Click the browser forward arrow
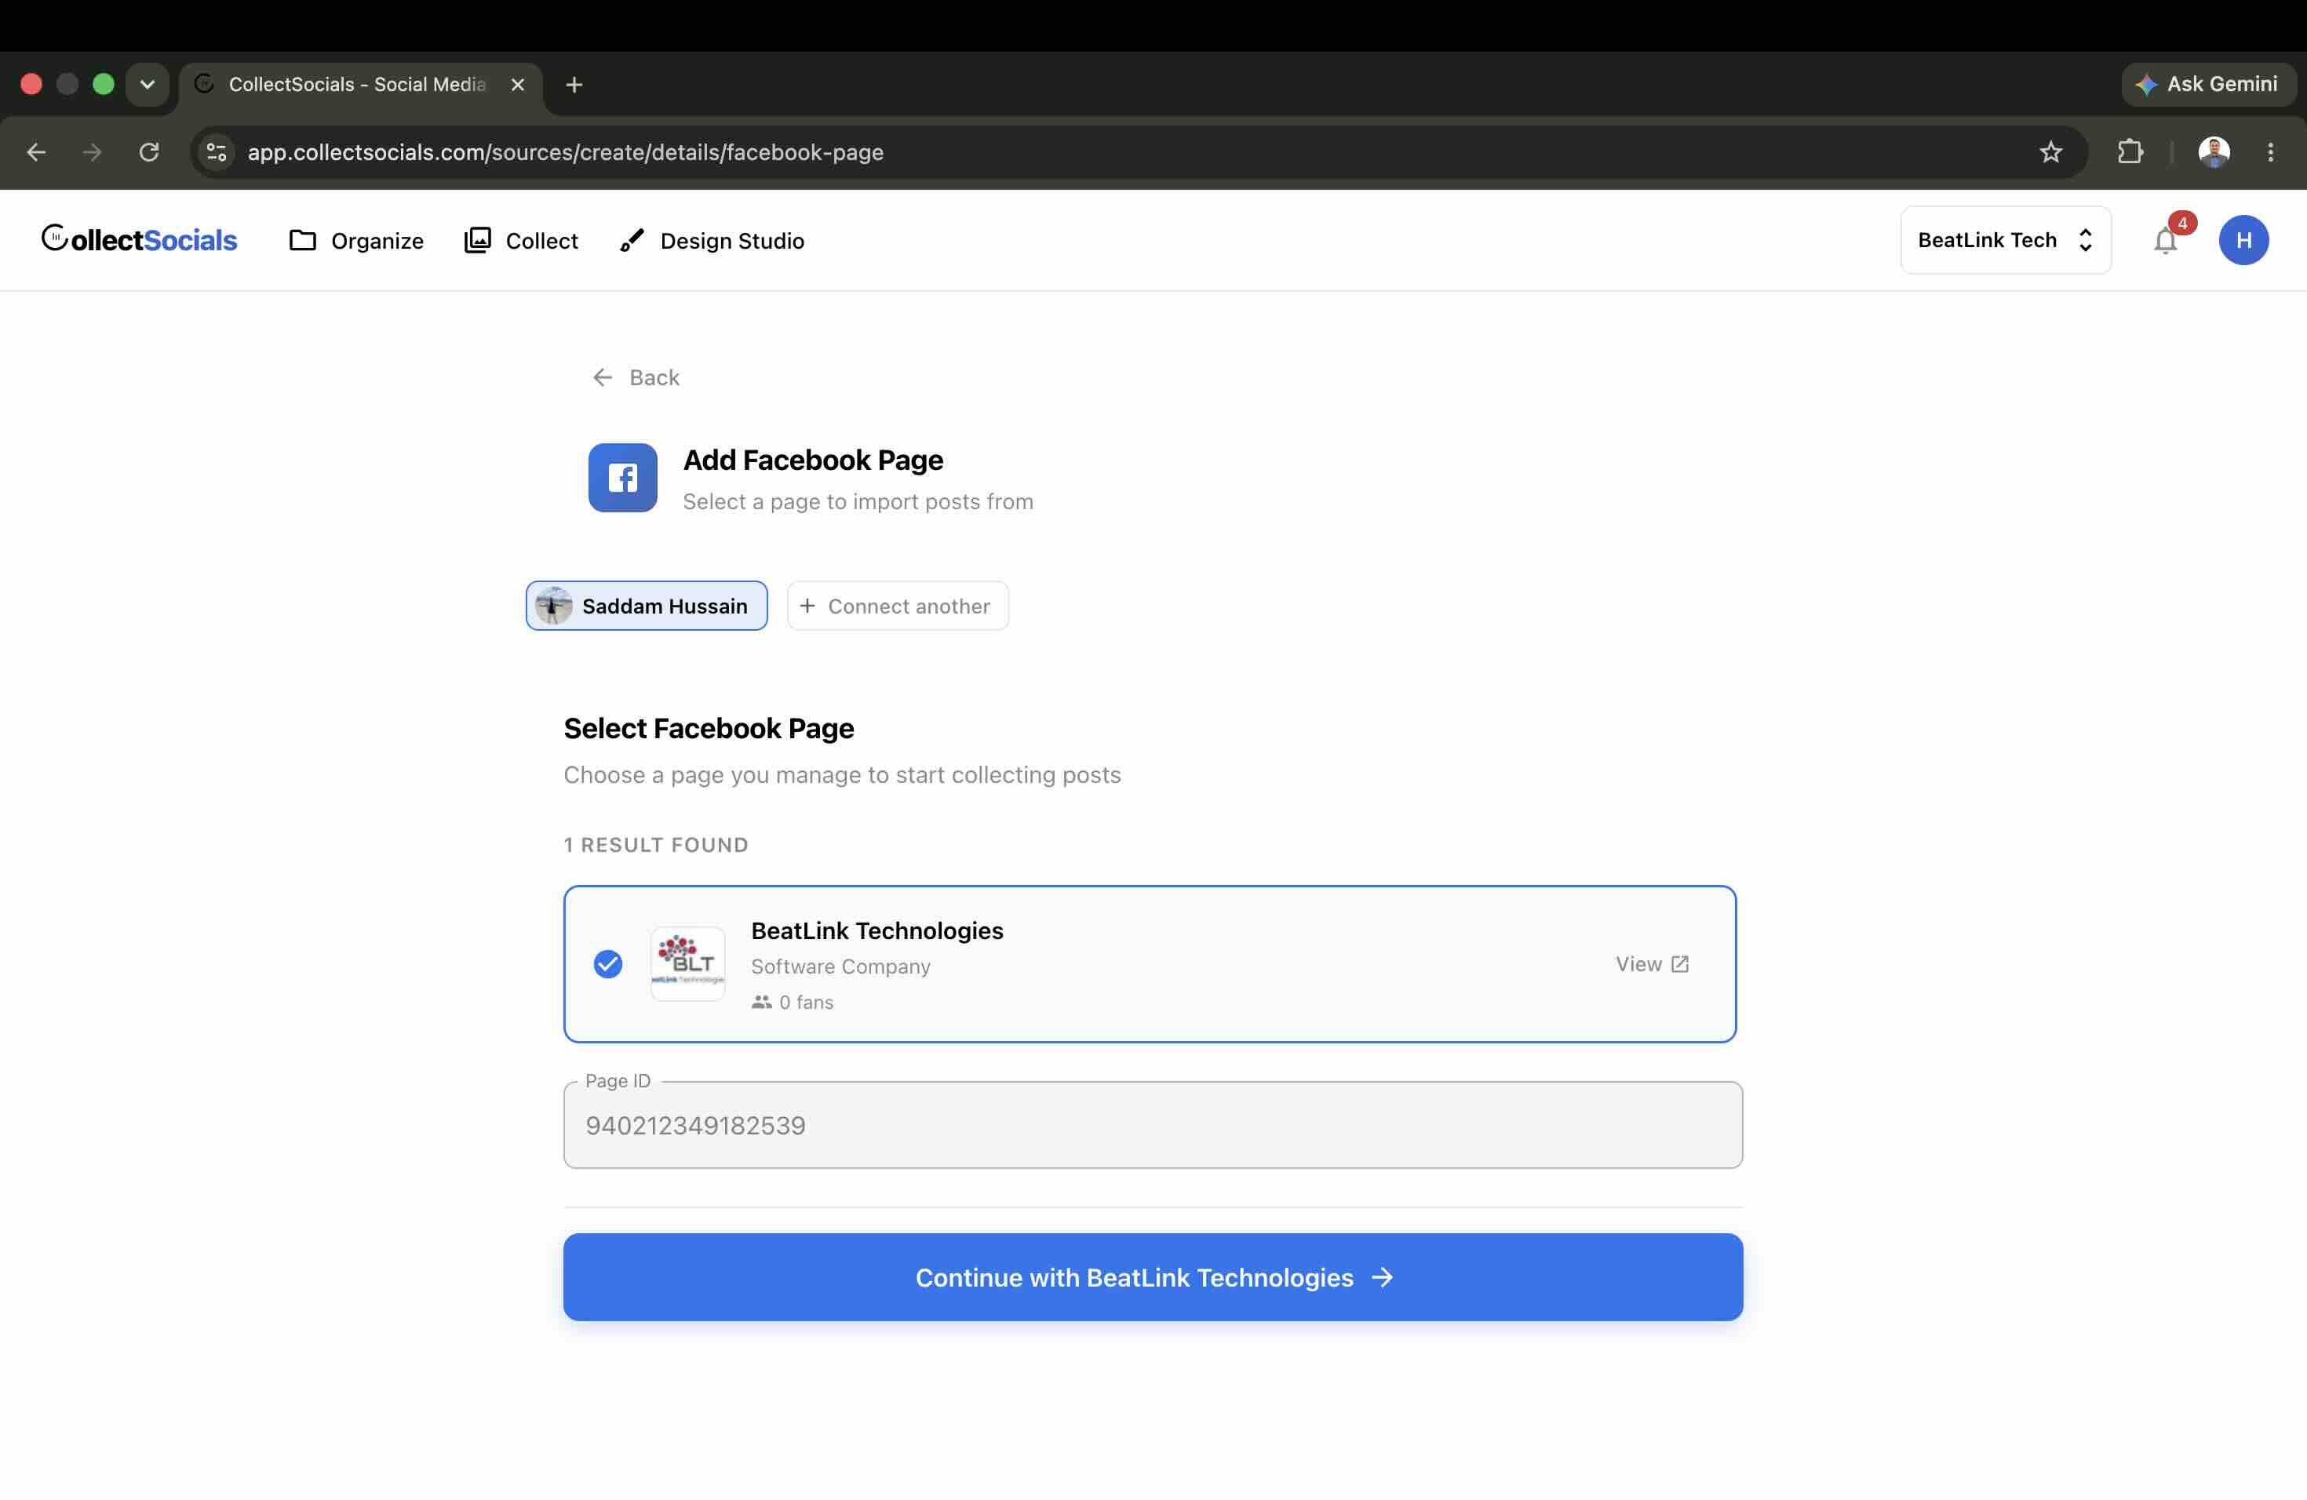 point(92,152)
